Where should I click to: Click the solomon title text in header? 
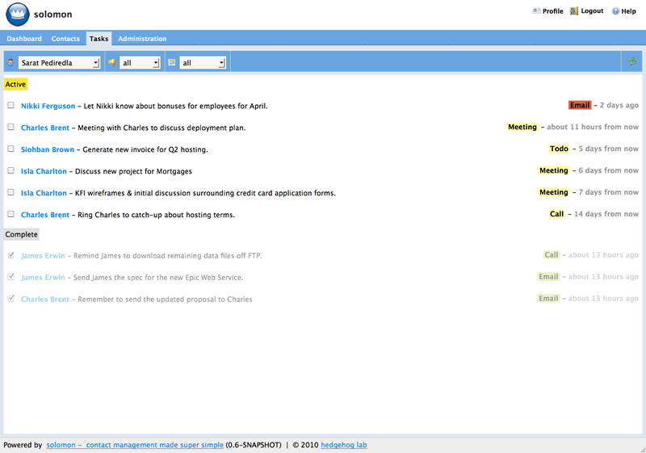[52, 15]
